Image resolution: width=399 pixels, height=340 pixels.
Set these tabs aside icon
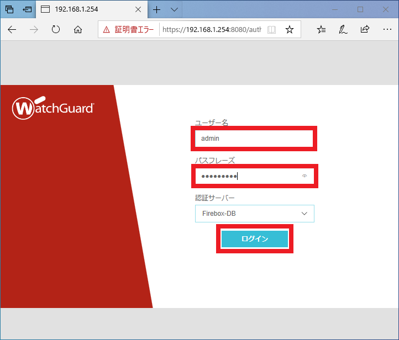tap(27, 9)
